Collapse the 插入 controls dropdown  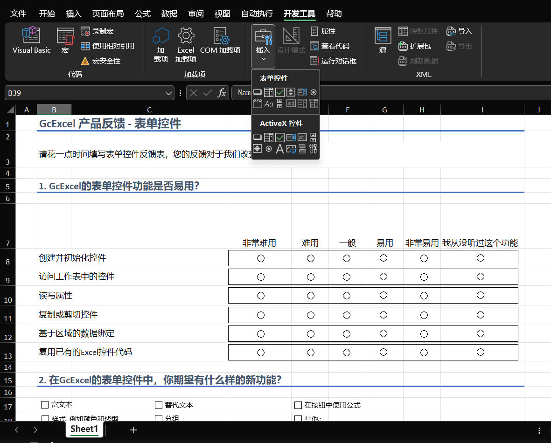click(263, 46)
